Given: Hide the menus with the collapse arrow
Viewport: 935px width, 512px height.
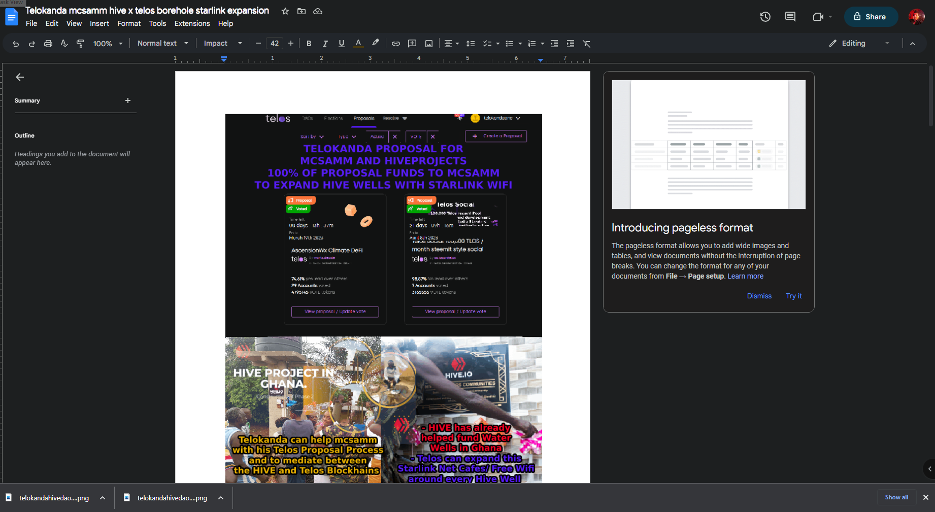Looking at the screenshot, I should point(913,44).
